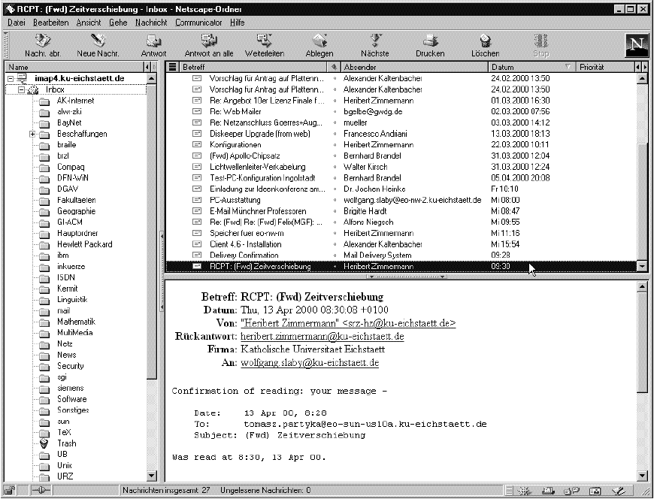Click reply-to link heribert.zimmermann@ku-eichstaett.de
This screenshot has height=499, width=654.
pos(322,337)
